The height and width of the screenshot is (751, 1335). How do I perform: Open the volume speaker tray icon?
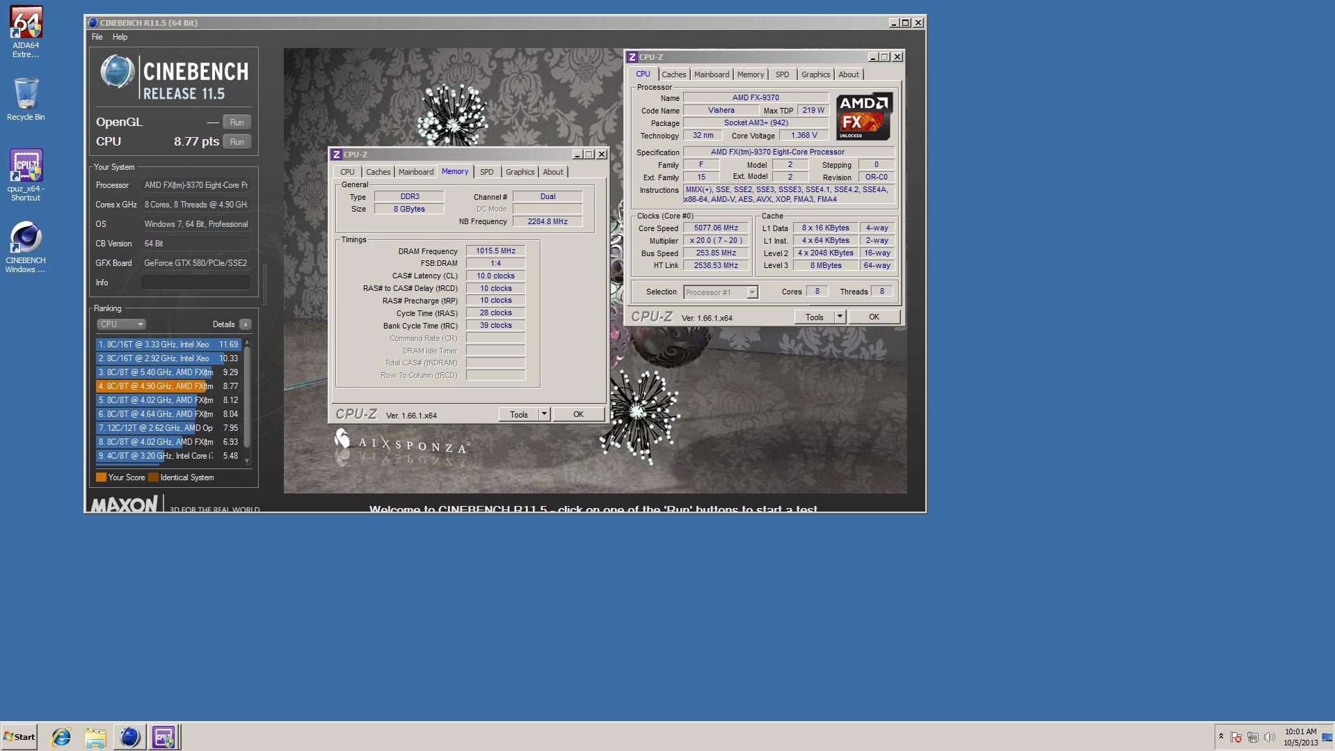click(x=1270, y=737)
